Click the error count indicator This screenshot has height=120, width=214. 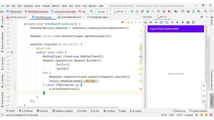tap(123, 22)
